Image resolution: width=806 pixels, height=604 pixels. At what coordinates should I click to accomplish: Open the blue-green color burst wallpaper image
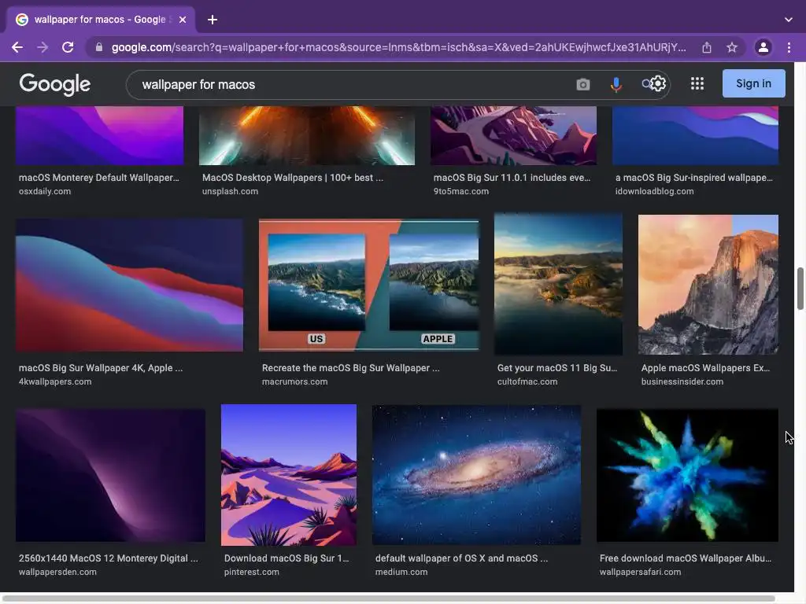pyautogui.click(x=687, y=475)
